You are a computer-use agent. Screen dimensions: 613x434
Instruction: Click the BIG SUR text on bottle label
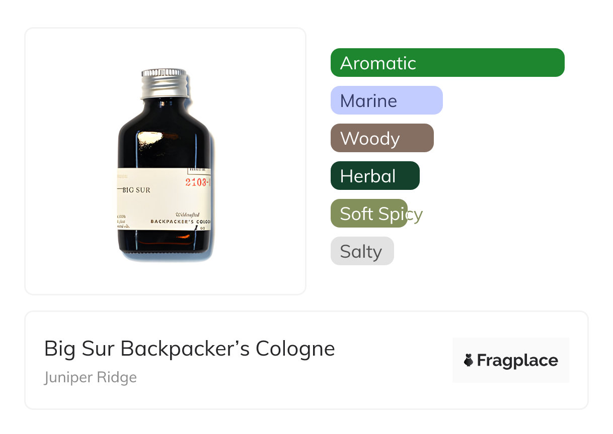(x=136, y=190)
